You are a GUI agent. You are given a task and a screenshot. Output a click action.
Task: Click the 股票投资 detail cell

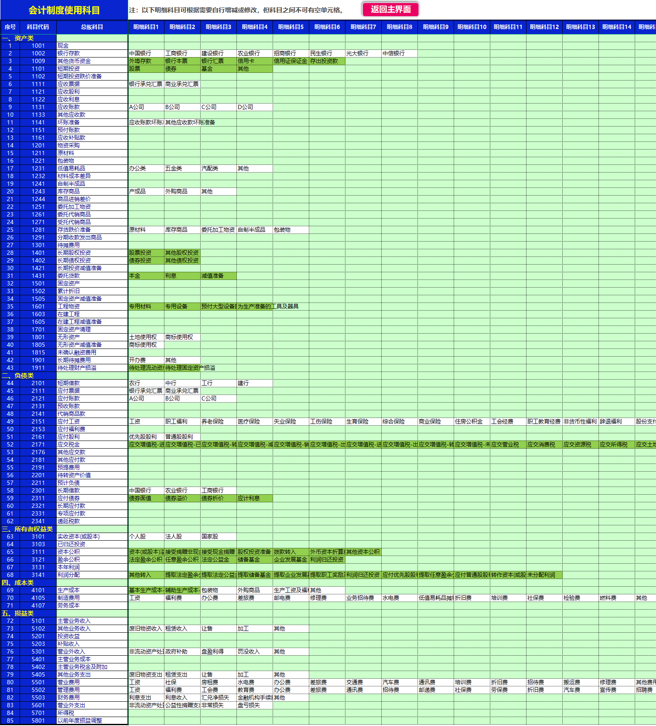pyautogui.click(x=146, y=253)
